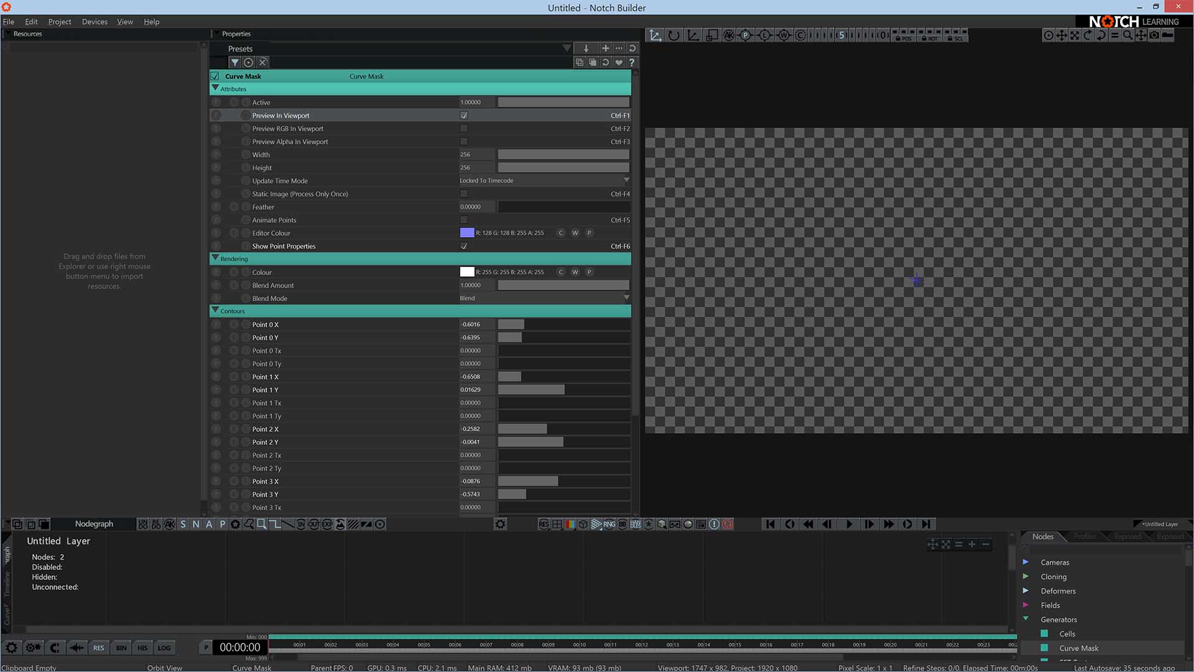
Task: Click the question mark help icon in Properties
Action: (x=632, y=62)
